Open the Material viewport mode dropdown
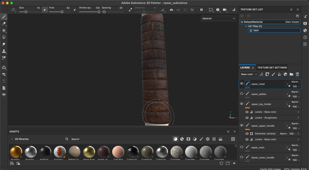This screenshot has width=309, height=170. coord(218,18)
